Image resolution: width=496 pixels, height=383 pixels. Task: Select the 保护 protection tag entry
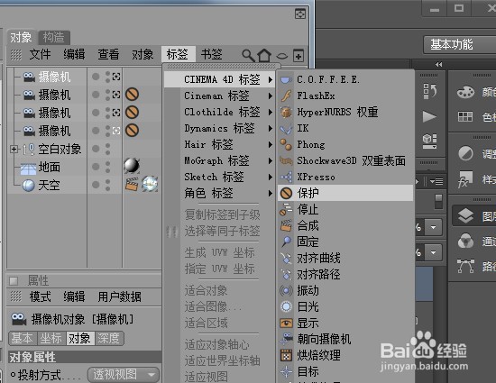pyautogui.click(x=345, y=193)
